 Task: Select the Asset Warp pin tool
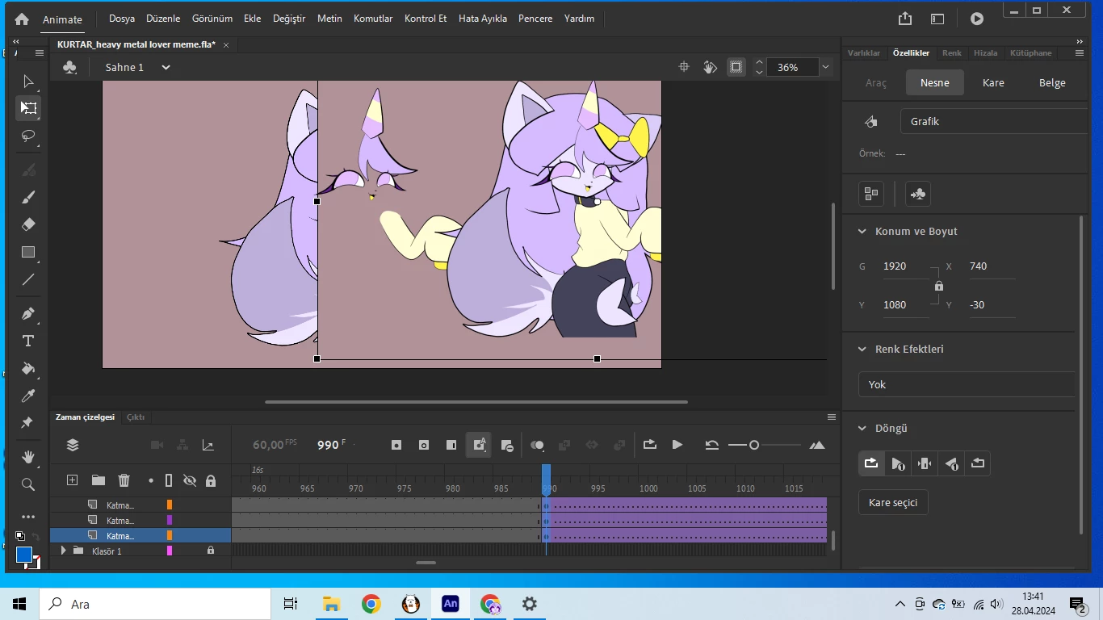pyautogui.click(x=28, y=423)
